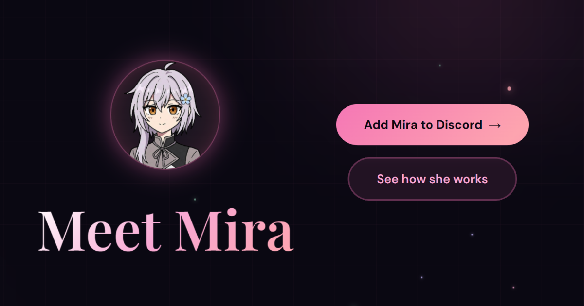The image size is (584, 306).
Task: Click the ribbon bow on Mira's collar
Action: pyautogui.click(x=161, y=154)
